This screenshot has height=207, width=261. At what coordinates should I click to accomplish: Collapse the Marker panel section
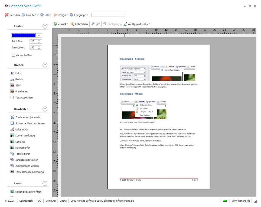(x=45, y=26)
